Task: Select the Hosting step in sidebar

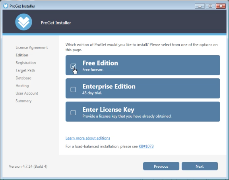Action: tap(22, 86)
